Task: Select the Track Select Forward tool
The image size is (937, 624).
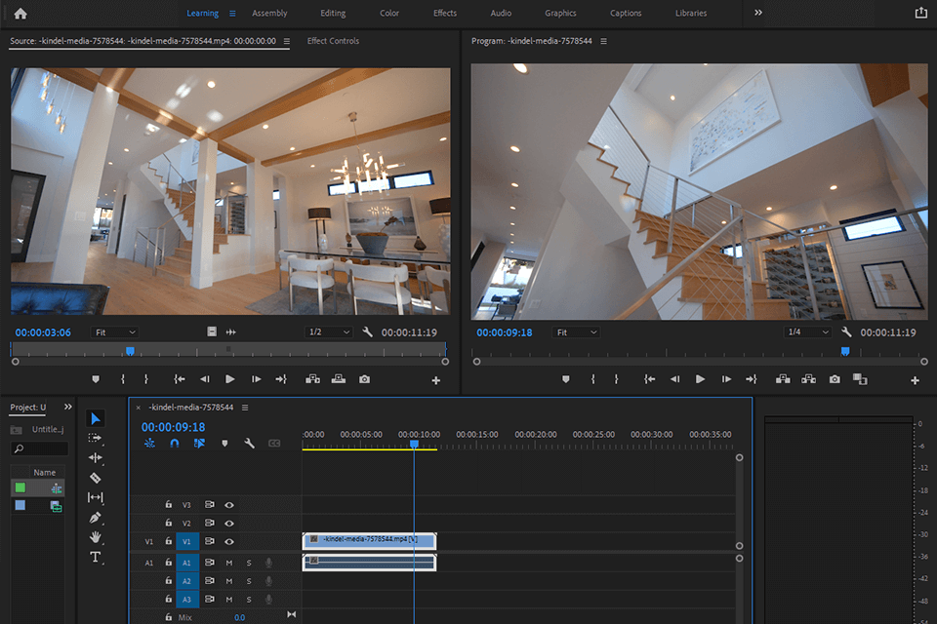Action: click(x=95, y=439)
